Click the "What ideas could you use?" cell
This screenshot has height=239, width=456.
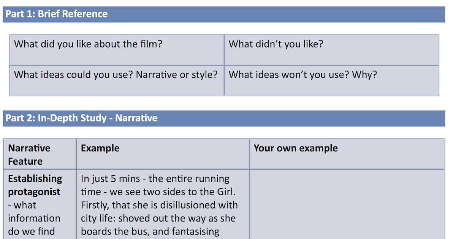click(116, 80)
